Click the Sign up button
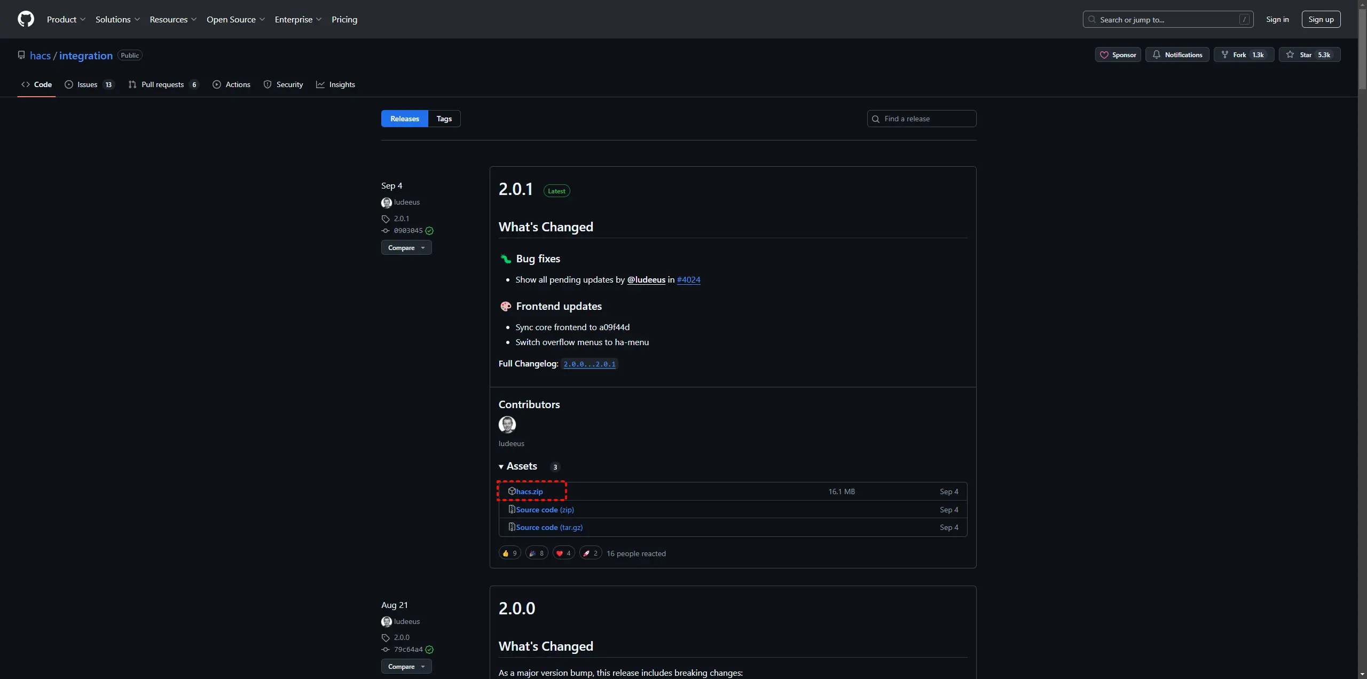This screenshot has width=1367, height=679. point(1321,20)
